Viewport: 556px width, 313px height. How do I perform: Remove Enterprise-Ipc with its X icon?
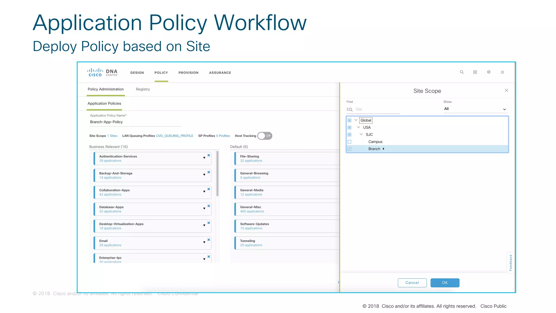coord(209,256)
